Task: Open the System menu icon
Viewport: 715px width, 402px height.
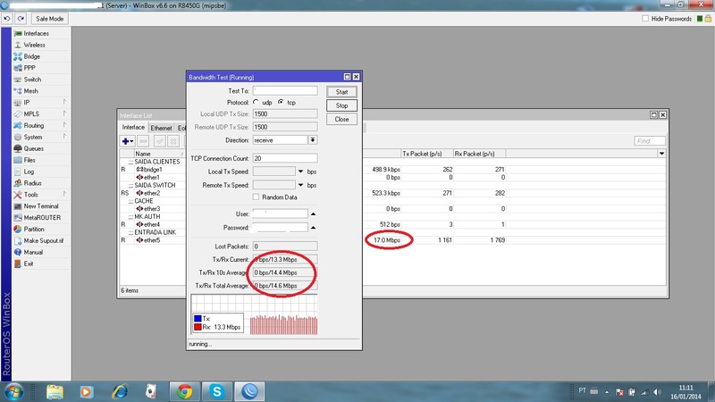Action: (18, 138)
